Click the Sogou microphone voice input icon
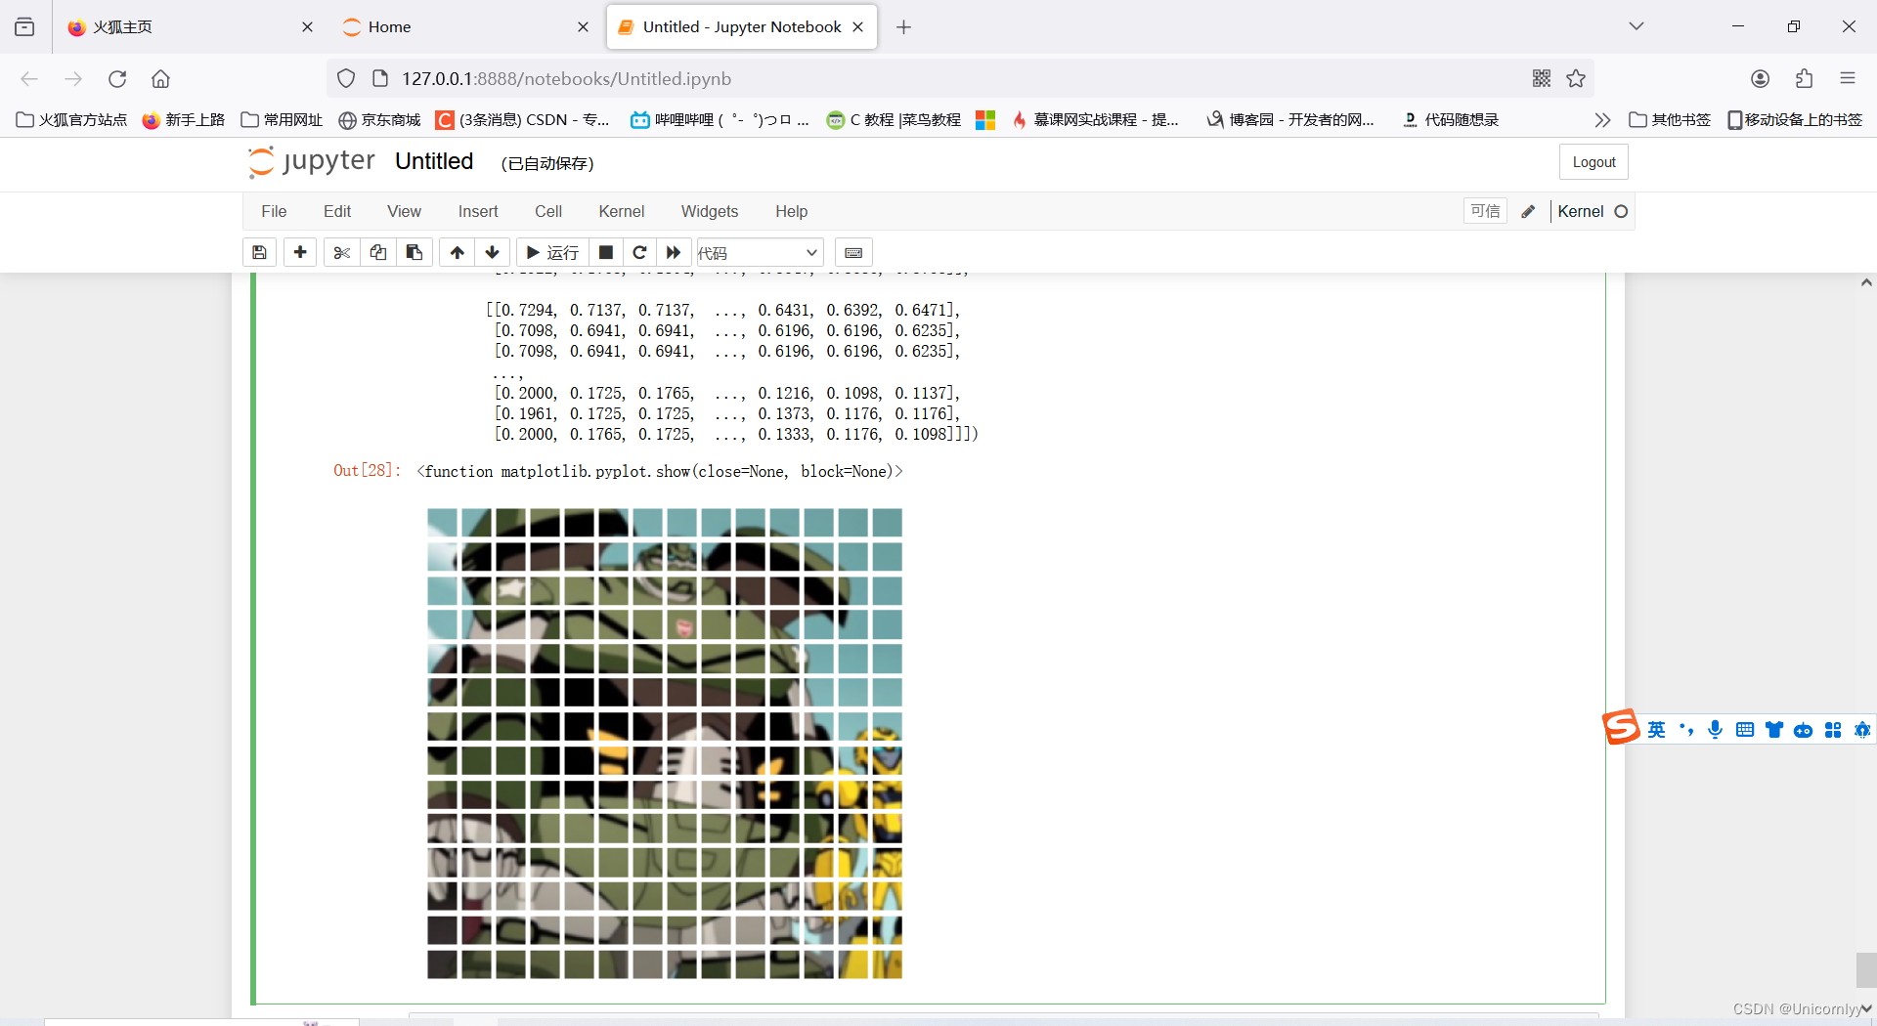Image resolution: width=1877 pixels, height=1026 pixels. coord(1715,730)
